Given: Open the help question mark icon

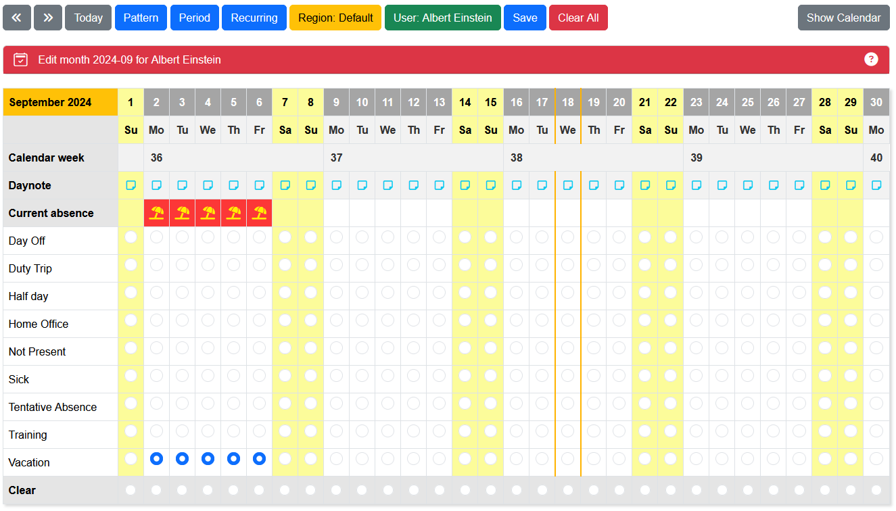Looking at the screenshot, I should coord(871,59).
